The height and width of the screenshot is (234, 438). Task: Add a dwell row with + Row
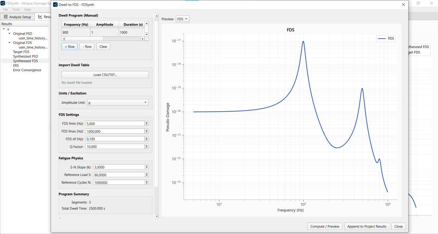click(x=69, y=46)
